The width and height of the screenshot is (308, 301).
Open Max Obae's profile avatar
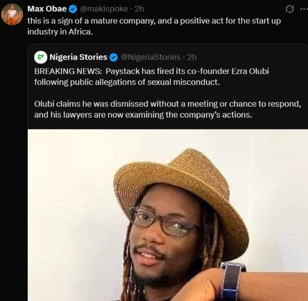pos(12,14)
